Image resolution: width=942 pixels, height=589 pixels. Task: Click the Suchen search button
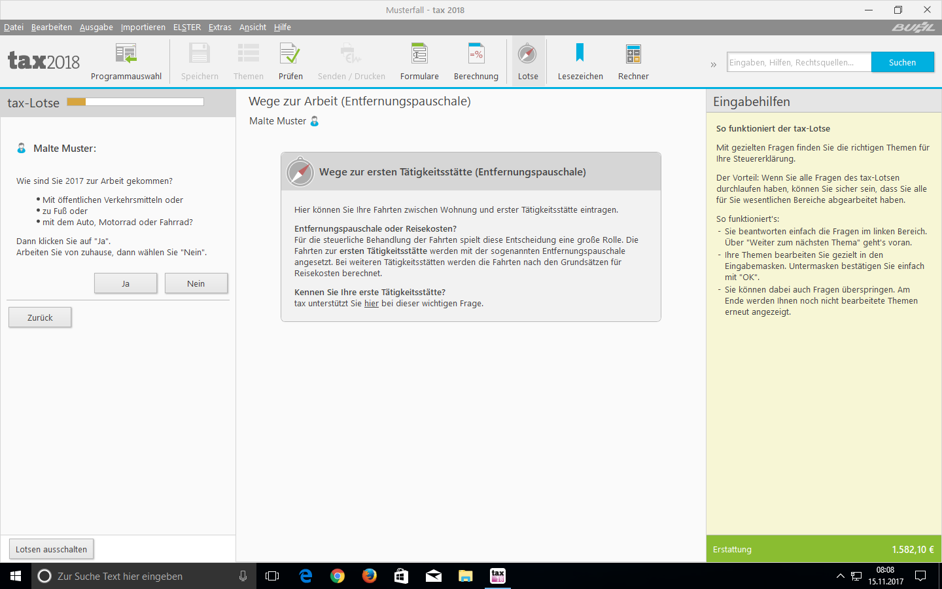(x=902, y=62)
